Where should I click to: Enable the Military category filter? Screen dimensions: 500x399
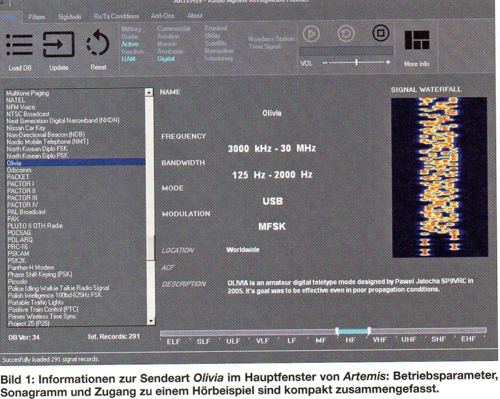click(132, 28)
